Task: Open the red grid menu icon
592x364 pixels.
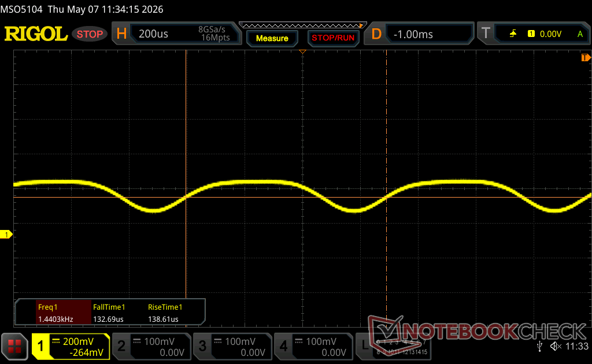Action: pos(14,346)
